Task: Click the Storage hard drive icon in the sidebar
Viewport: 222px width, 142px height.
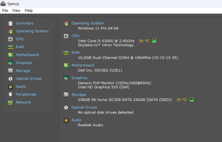Action: tap(10, 71)
